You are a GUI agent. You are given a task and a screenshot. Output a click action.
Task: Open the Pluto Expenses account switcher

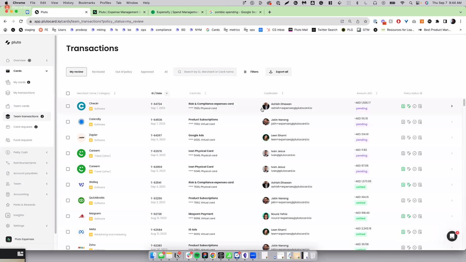coord(24,239)
